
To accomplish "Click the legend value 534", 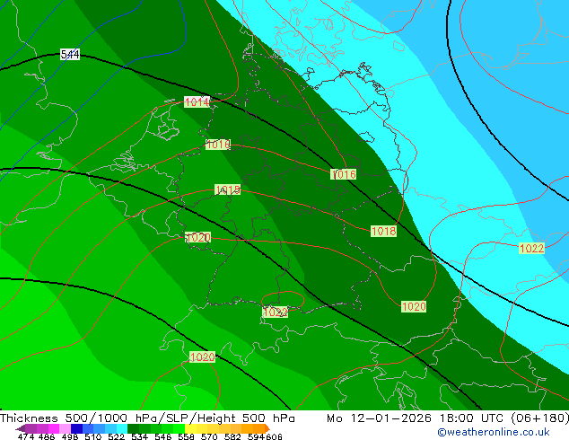I will tap(140, 436).
